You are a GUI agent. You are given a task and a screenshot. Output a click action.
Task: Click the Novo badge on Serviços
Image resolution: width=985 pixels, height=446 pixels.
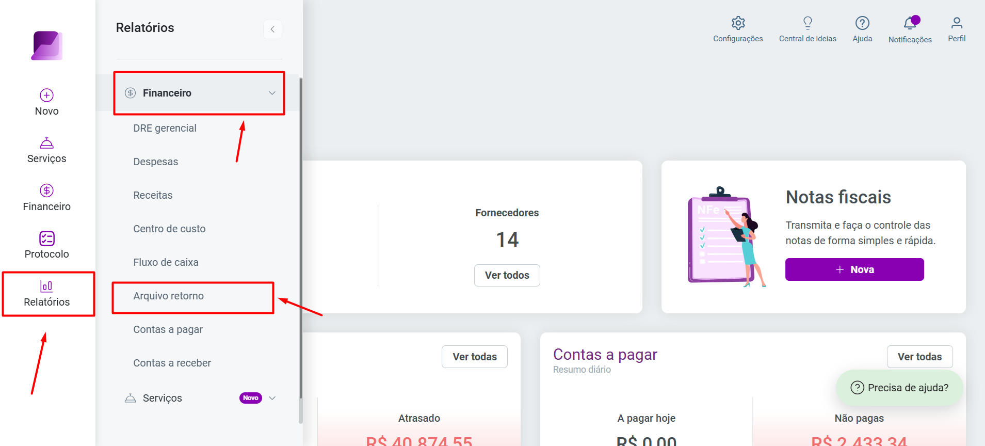(251, 398)
